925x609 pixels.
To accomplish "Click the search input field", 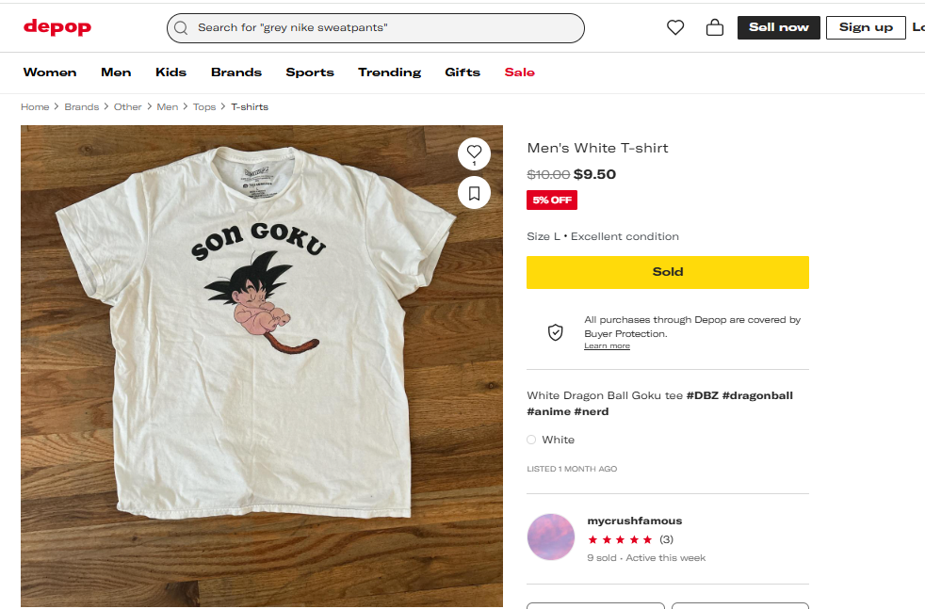I will [386, 28].
